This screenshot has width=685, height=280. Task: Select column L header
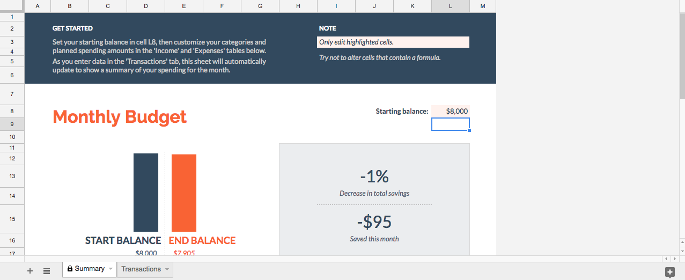pyautogui.click(x=450, y=6)
